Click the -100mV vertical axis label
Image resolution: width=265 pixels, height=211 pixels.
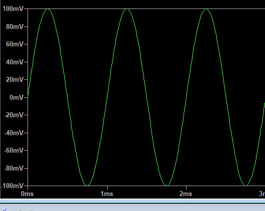pos(12,186)
